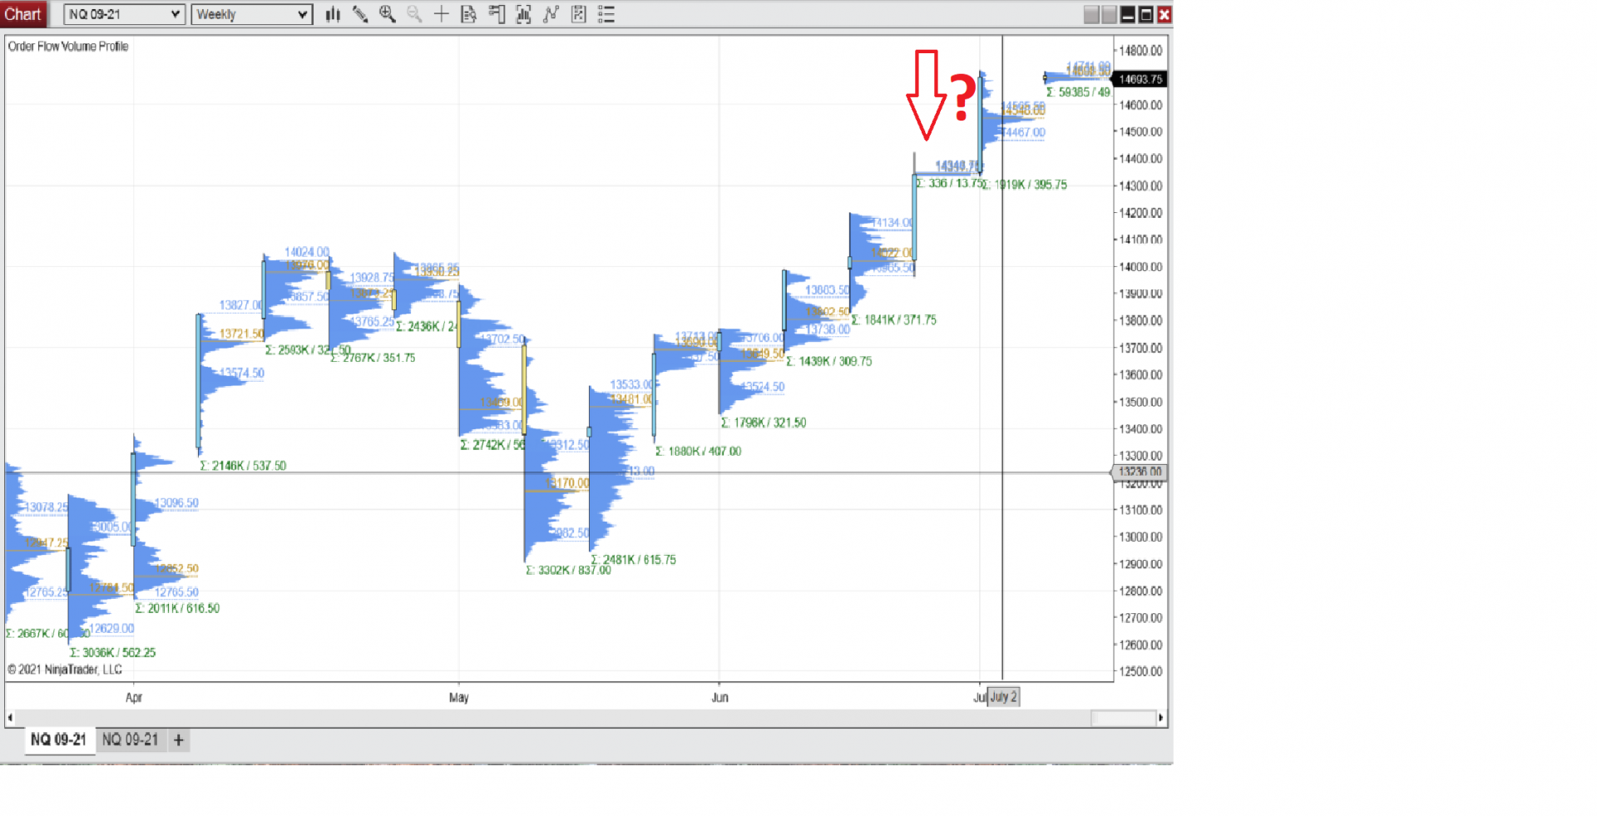Click the 14467.00 profile level label
1597x816 pixels.
1024,132
